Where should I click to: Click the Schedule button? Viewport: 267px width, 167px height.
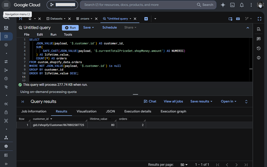pos(110,28)
